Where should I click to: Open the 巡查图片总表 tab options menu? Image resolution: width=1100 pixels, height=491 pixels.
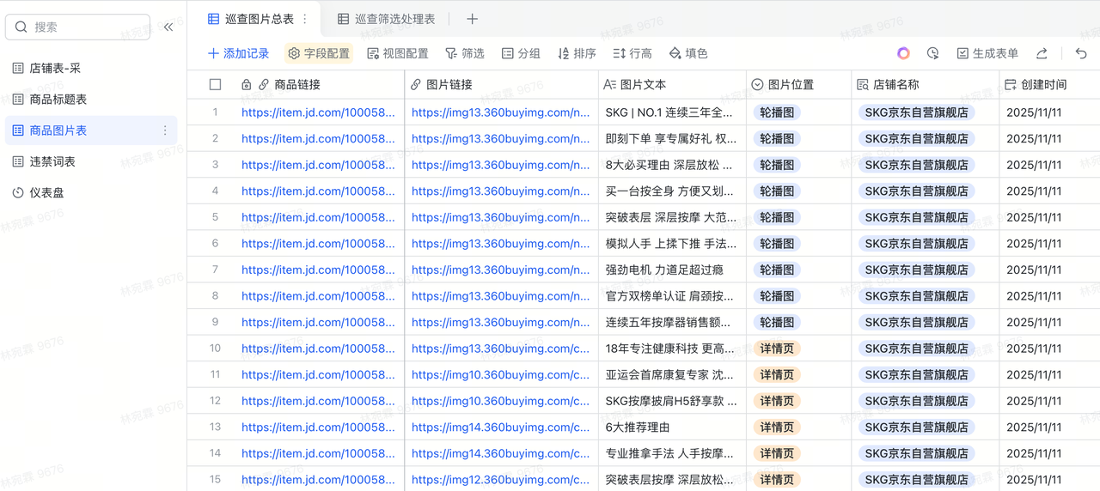pos(305,19)
